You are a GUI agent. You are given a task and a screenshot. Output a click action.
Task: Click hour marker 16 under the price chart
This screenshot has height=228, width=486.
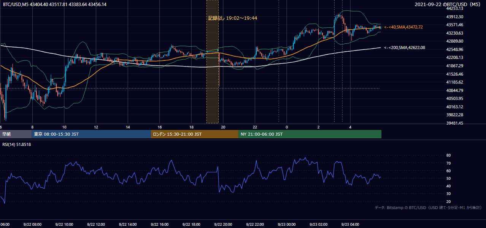click(160, 127)
